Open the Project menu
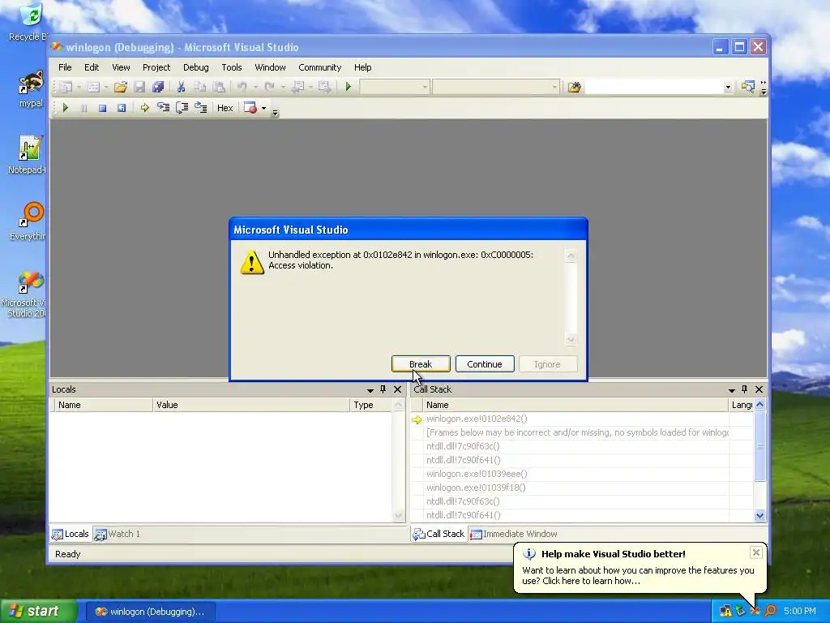 [x=156, y=67]
